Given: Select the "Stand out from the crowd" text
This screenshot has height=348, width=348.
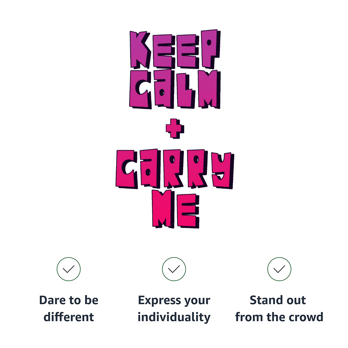Looking at the screenshot, I should [279, 309].
